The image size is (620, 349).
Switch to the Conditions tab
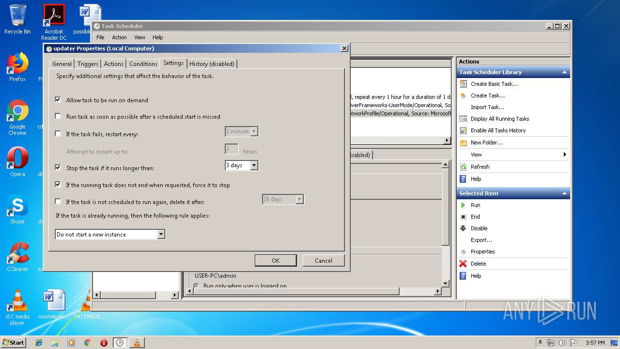pos(143,64)
